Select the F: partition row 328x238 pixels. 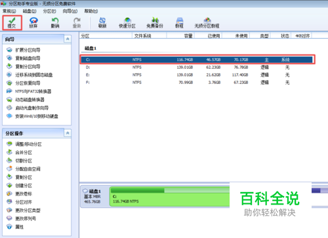[197, 83]
